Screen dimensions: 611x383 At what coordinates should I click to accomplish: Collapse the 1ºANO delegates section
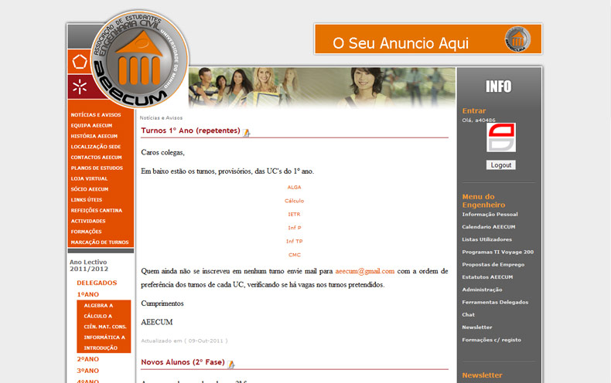(x=87, y=294)
